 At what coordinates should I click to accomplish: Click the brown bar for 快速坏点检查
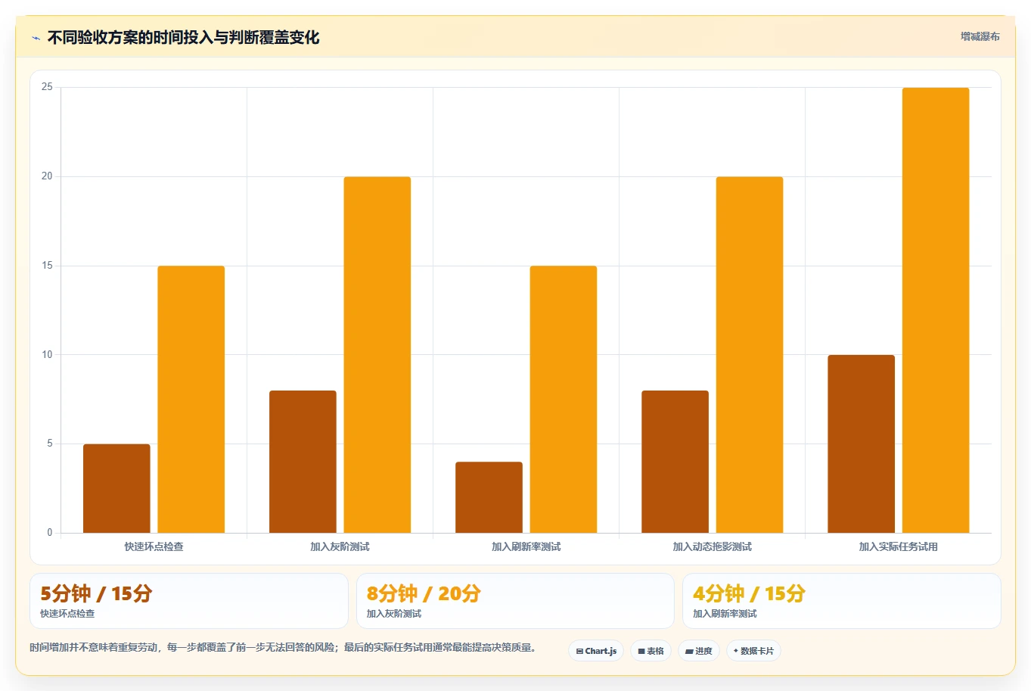(116, 488)
